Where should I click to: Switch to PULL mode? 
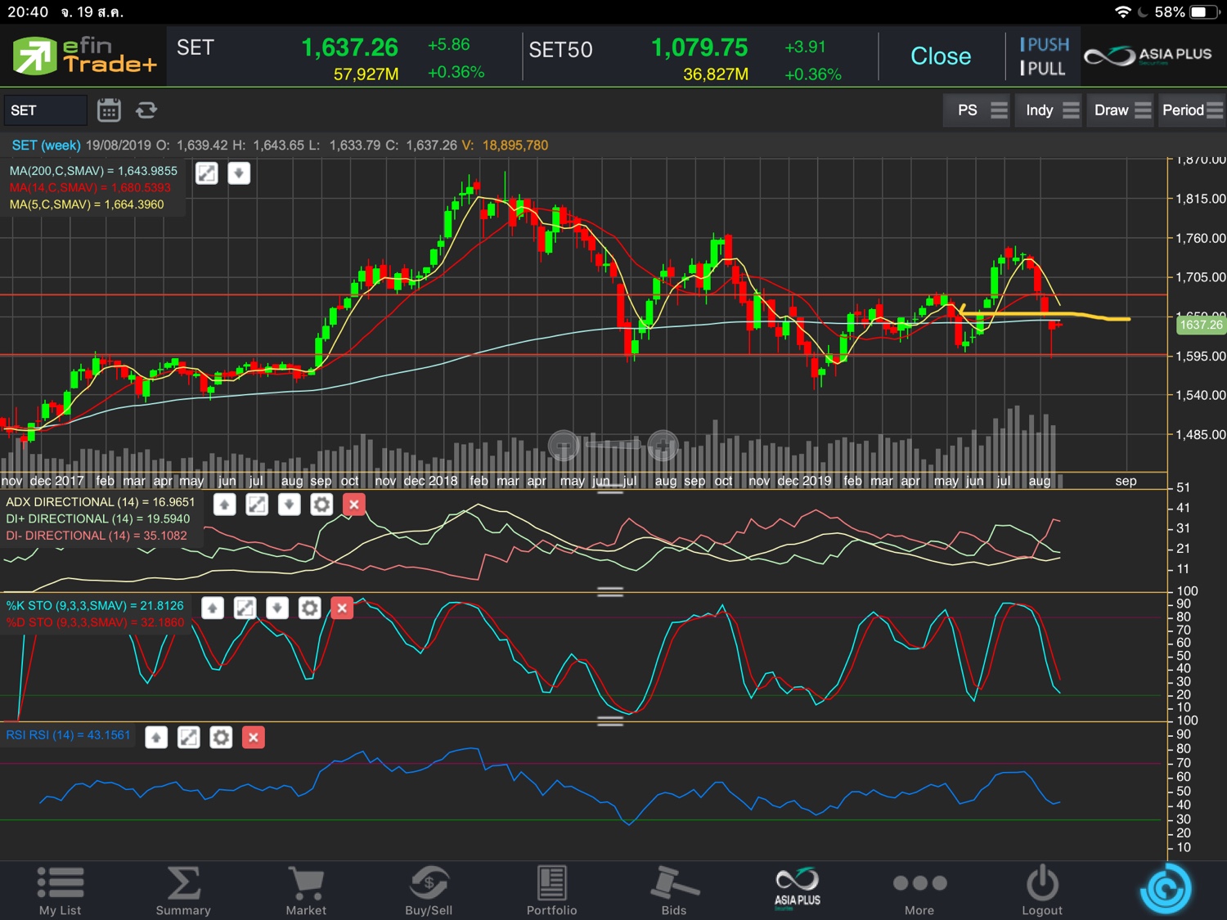pyautogui.click(x=1044, y=69)
